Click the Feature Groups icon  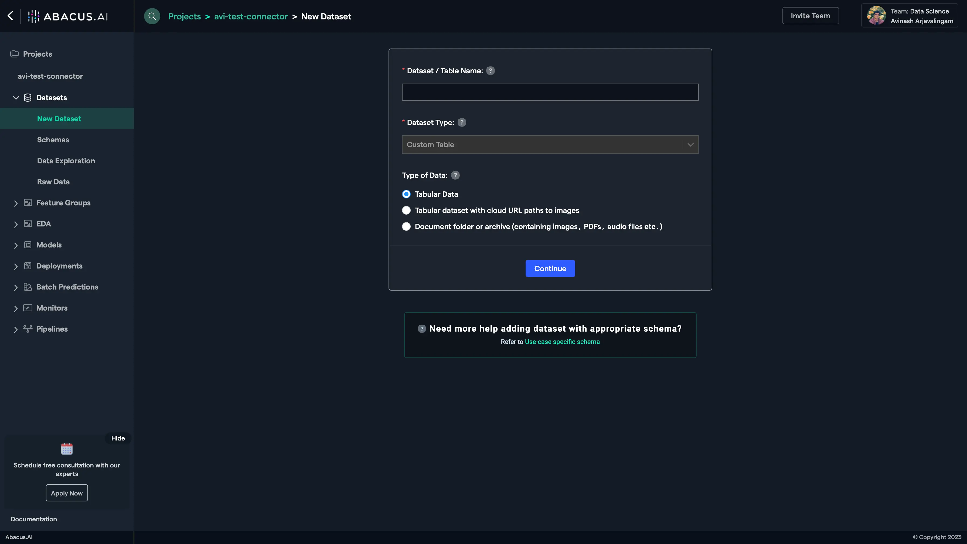tap(27, 203)
